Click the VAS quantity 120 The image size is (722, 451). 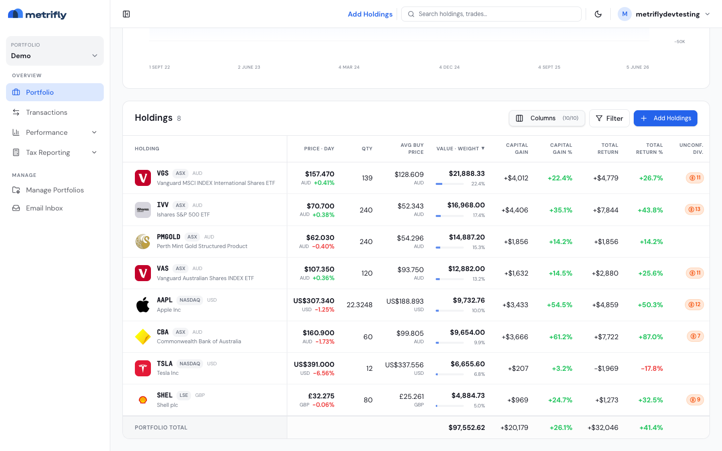(x=367, y=273)
